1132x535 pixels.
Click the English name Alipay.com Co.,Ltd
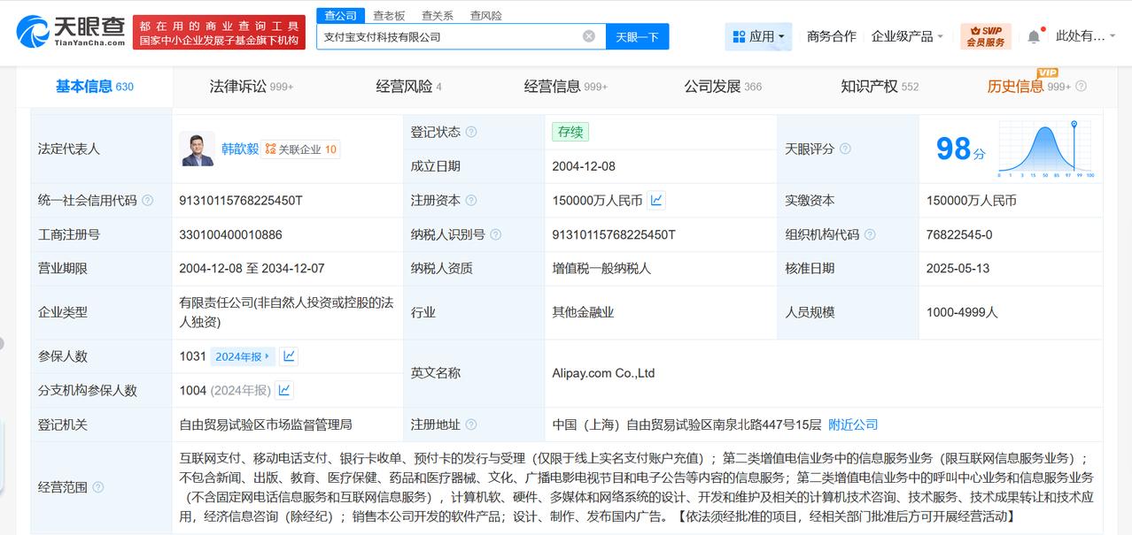coord(603,373)
